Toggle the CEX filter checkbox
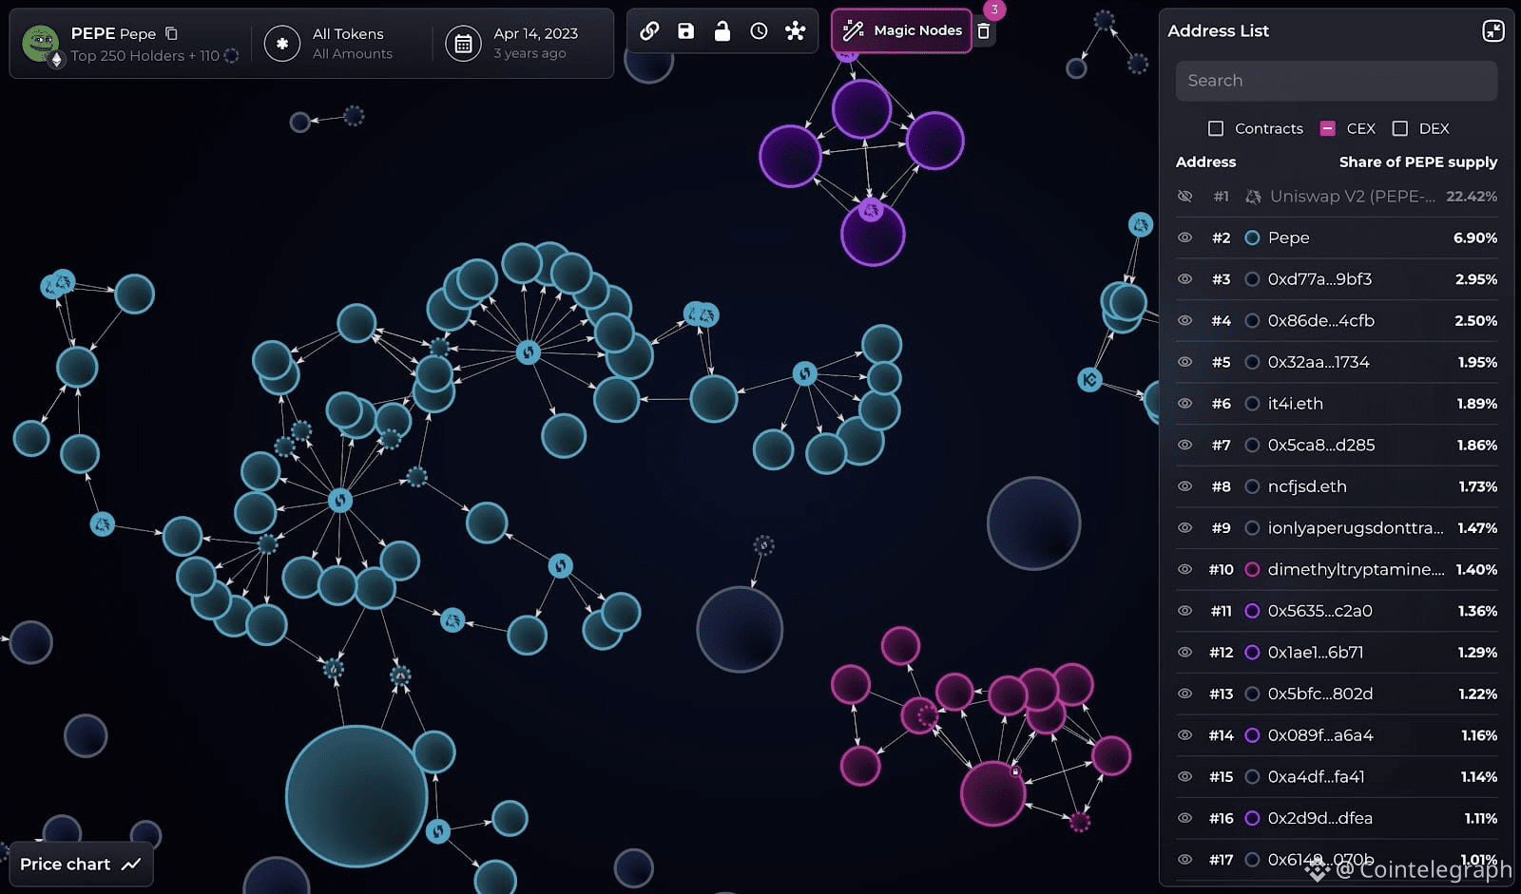The width and height of the screenshot is (1521, 894). (x=1327, y=128)
